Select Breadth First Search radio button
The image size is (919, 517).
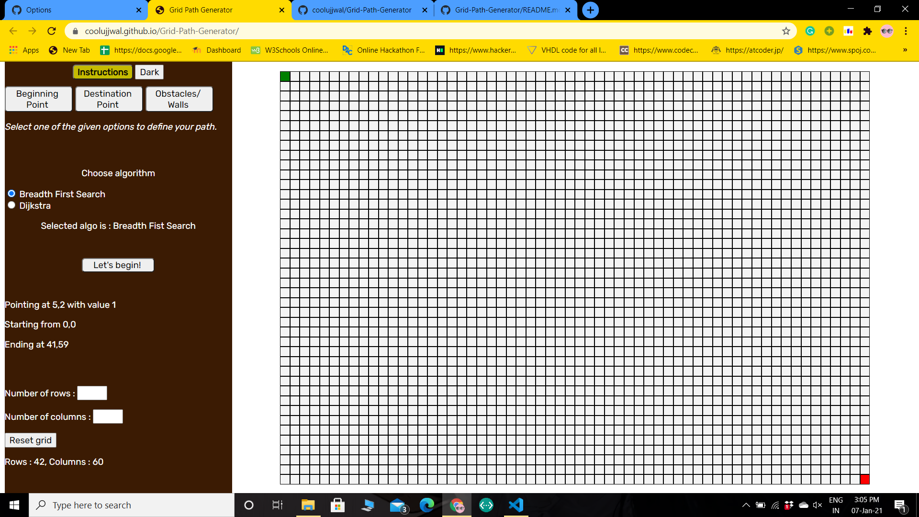(11, 193)
